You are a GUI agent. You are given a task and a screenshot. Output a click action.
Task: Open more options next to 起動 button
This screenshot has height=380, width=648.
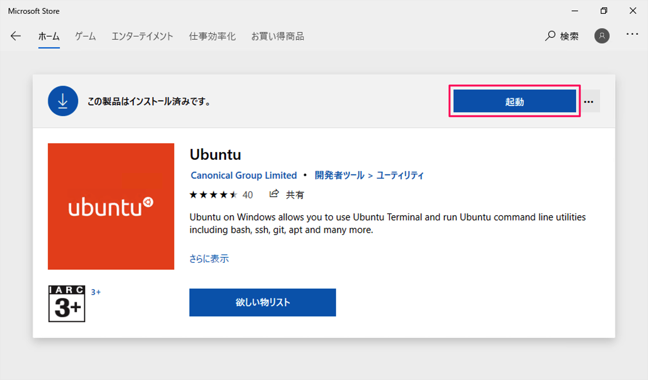589,101
